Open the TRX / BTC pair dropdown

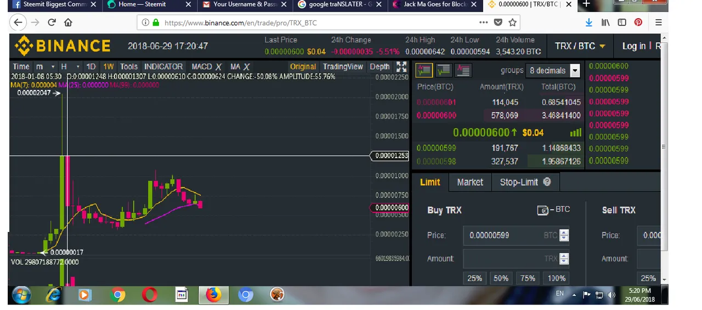(580, 46)
